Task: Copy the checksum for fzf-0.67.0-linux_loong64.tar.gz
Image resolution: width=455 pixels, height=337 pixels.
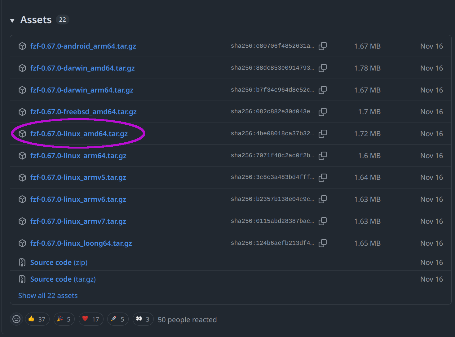Action: click(323, 243)
